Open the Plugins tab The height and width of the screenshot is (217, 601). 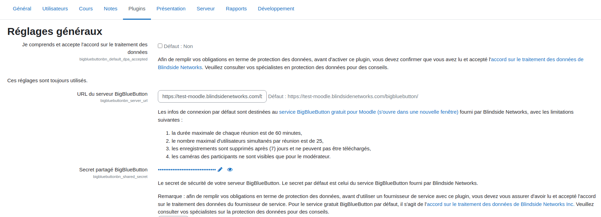click(137, 9)
